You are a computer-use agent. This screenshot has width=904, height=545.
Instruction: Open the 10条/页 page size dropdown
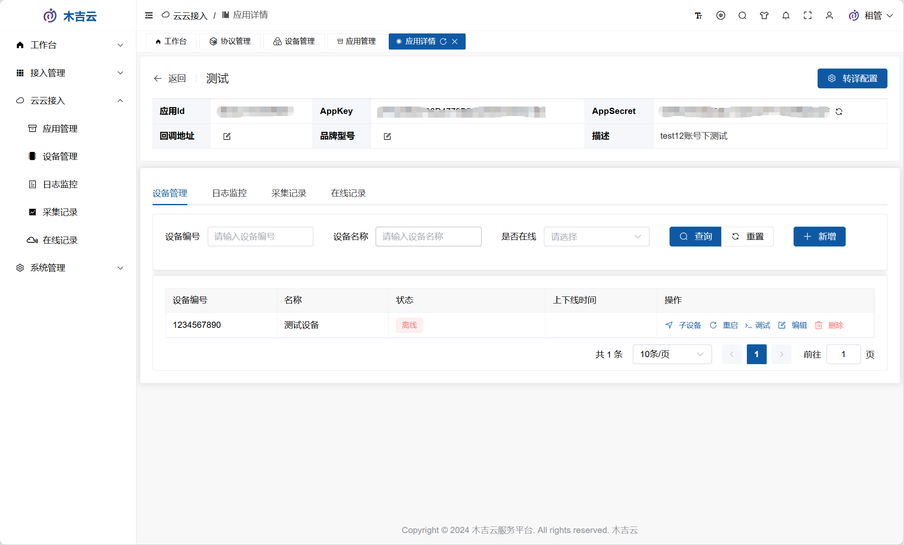pos(672,354)
